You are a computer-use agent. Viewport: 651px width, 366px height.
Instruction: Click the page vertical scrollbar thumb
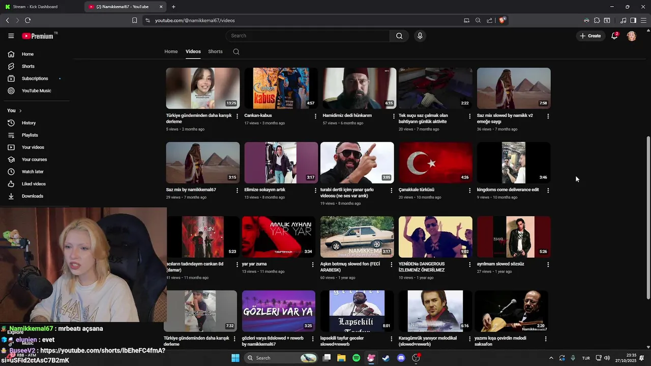pos(648,218)
